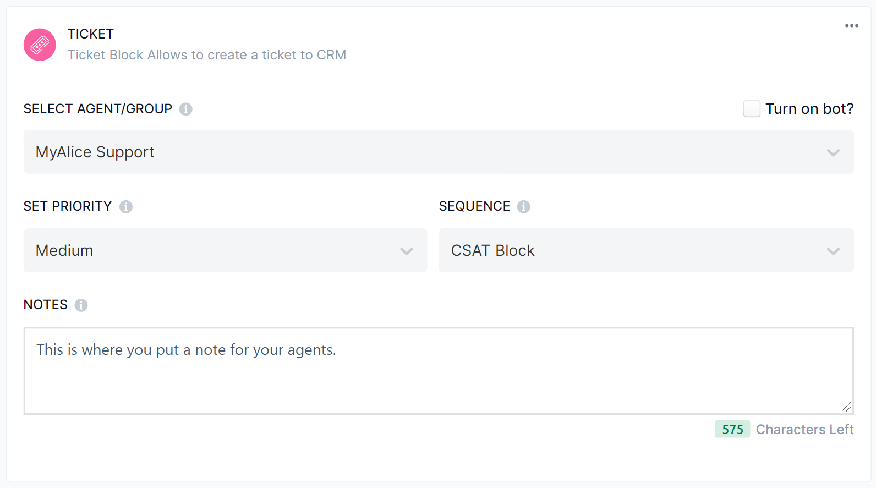Click the Characters Left label
This screenshot has width=876, height=488.
[x=804, y=429]
